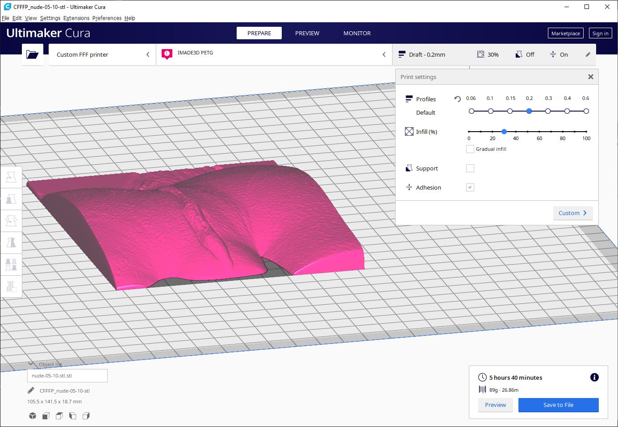Select 0.4 layer height profile
The width and height of the screenshot is (618, 427).
pyautogui.click(x=567, y=111)
